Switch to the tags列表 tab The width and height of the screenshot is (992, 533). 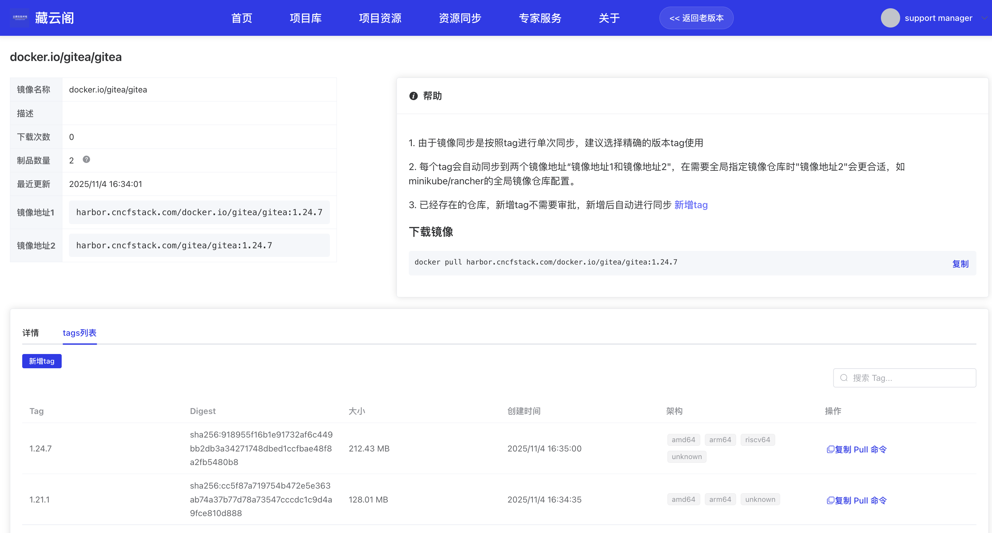click(x=80, y=333)
